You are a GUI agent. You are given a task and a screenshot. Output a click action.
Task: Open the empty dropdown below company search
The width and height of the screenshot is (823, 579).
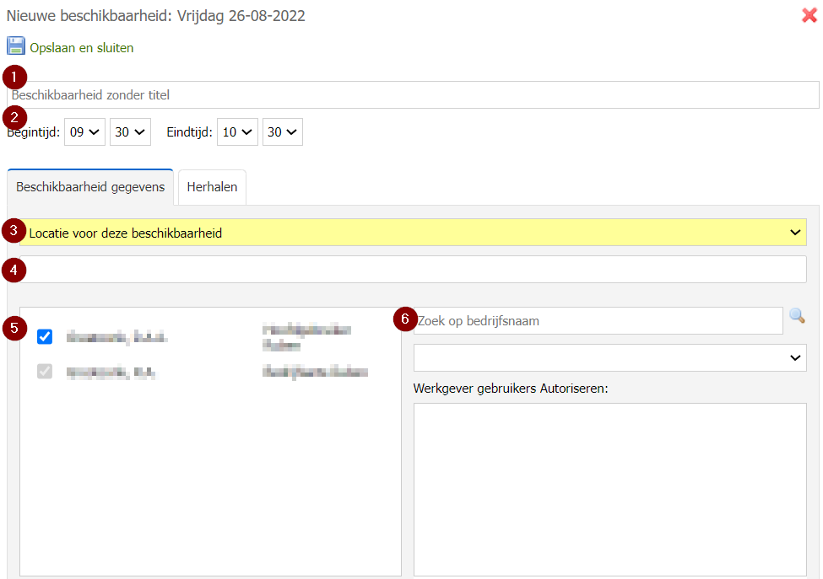coord(609,358)
